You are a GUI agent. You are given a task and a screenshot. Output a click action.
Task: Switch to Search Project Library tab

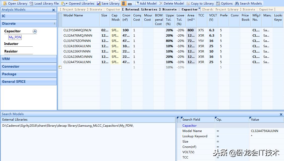point(238,9)
